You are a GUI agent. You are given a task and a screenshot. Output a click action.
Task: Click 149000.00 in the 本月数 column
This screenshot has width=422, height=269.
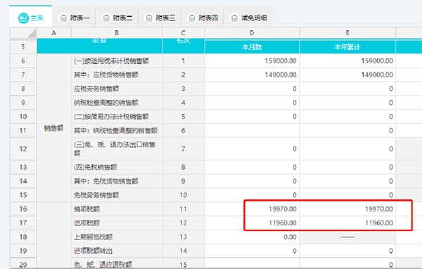[281, 75]
